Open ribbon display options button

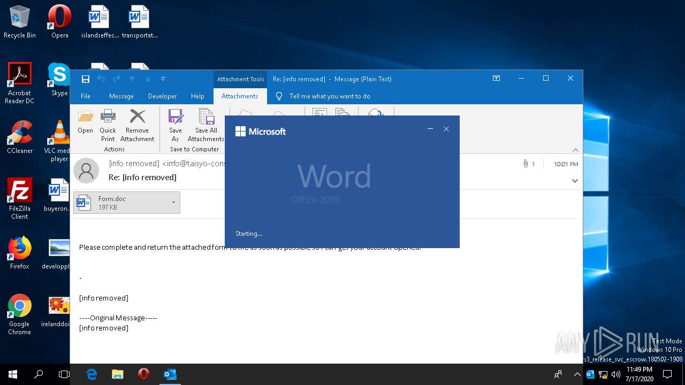click(496, 79)
